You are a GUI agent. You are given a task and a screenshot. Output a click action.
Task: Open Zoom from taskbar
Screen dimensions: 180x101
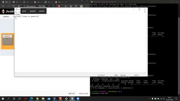[78, 98]
